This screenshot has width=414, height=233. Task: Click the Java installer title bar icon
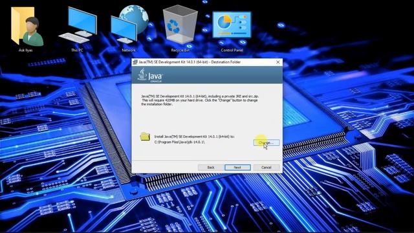pyautogui.click(x=135, y=62)
